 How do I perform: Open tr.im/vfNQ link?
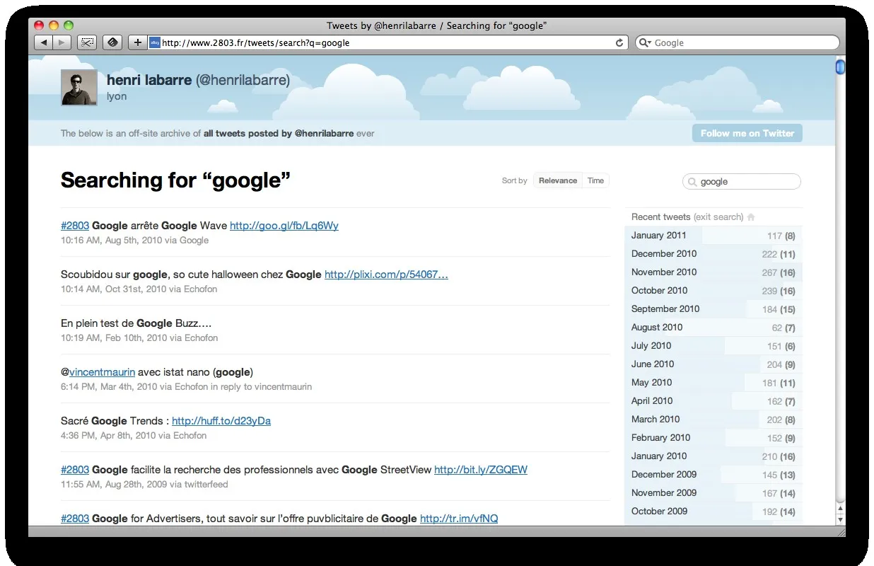pos(459,519)
